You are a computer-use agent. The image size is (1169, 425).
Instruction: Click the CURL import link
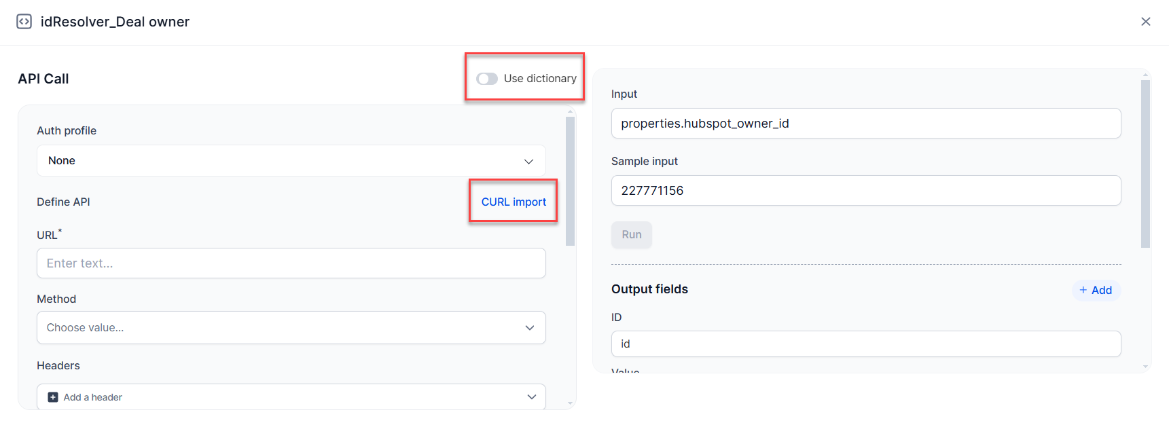pos(514,202)
